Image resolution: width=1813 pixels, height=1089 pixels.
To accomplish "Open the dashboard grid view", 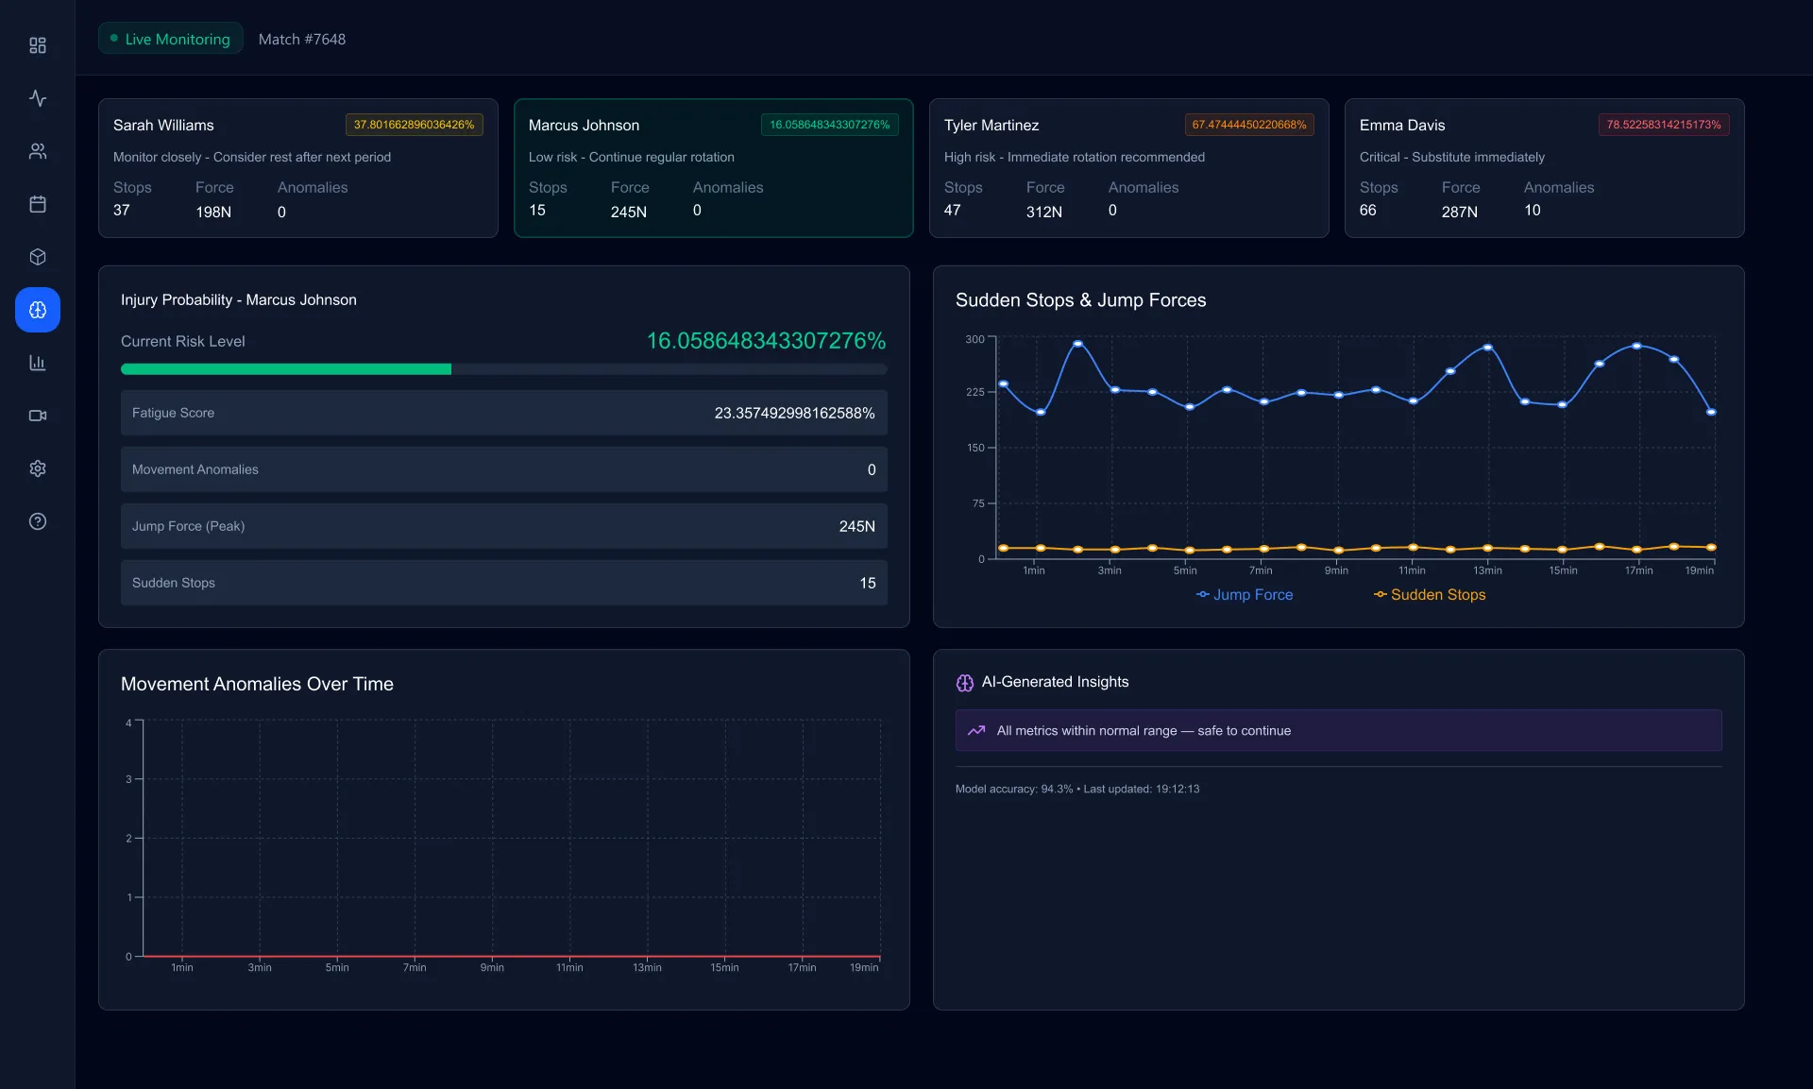I will coord(37,45).
